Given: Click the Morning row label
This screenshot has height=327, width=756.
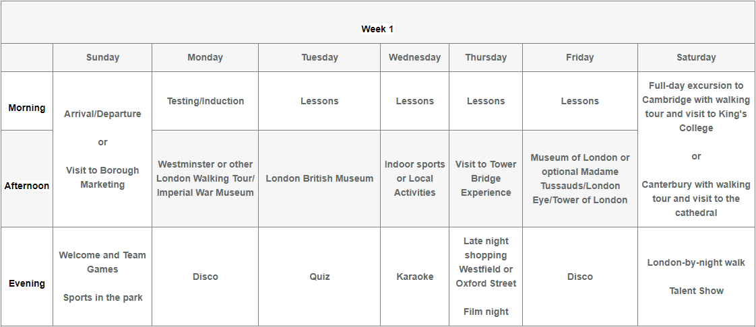Looking at the screenshot, I should (27, 108).
